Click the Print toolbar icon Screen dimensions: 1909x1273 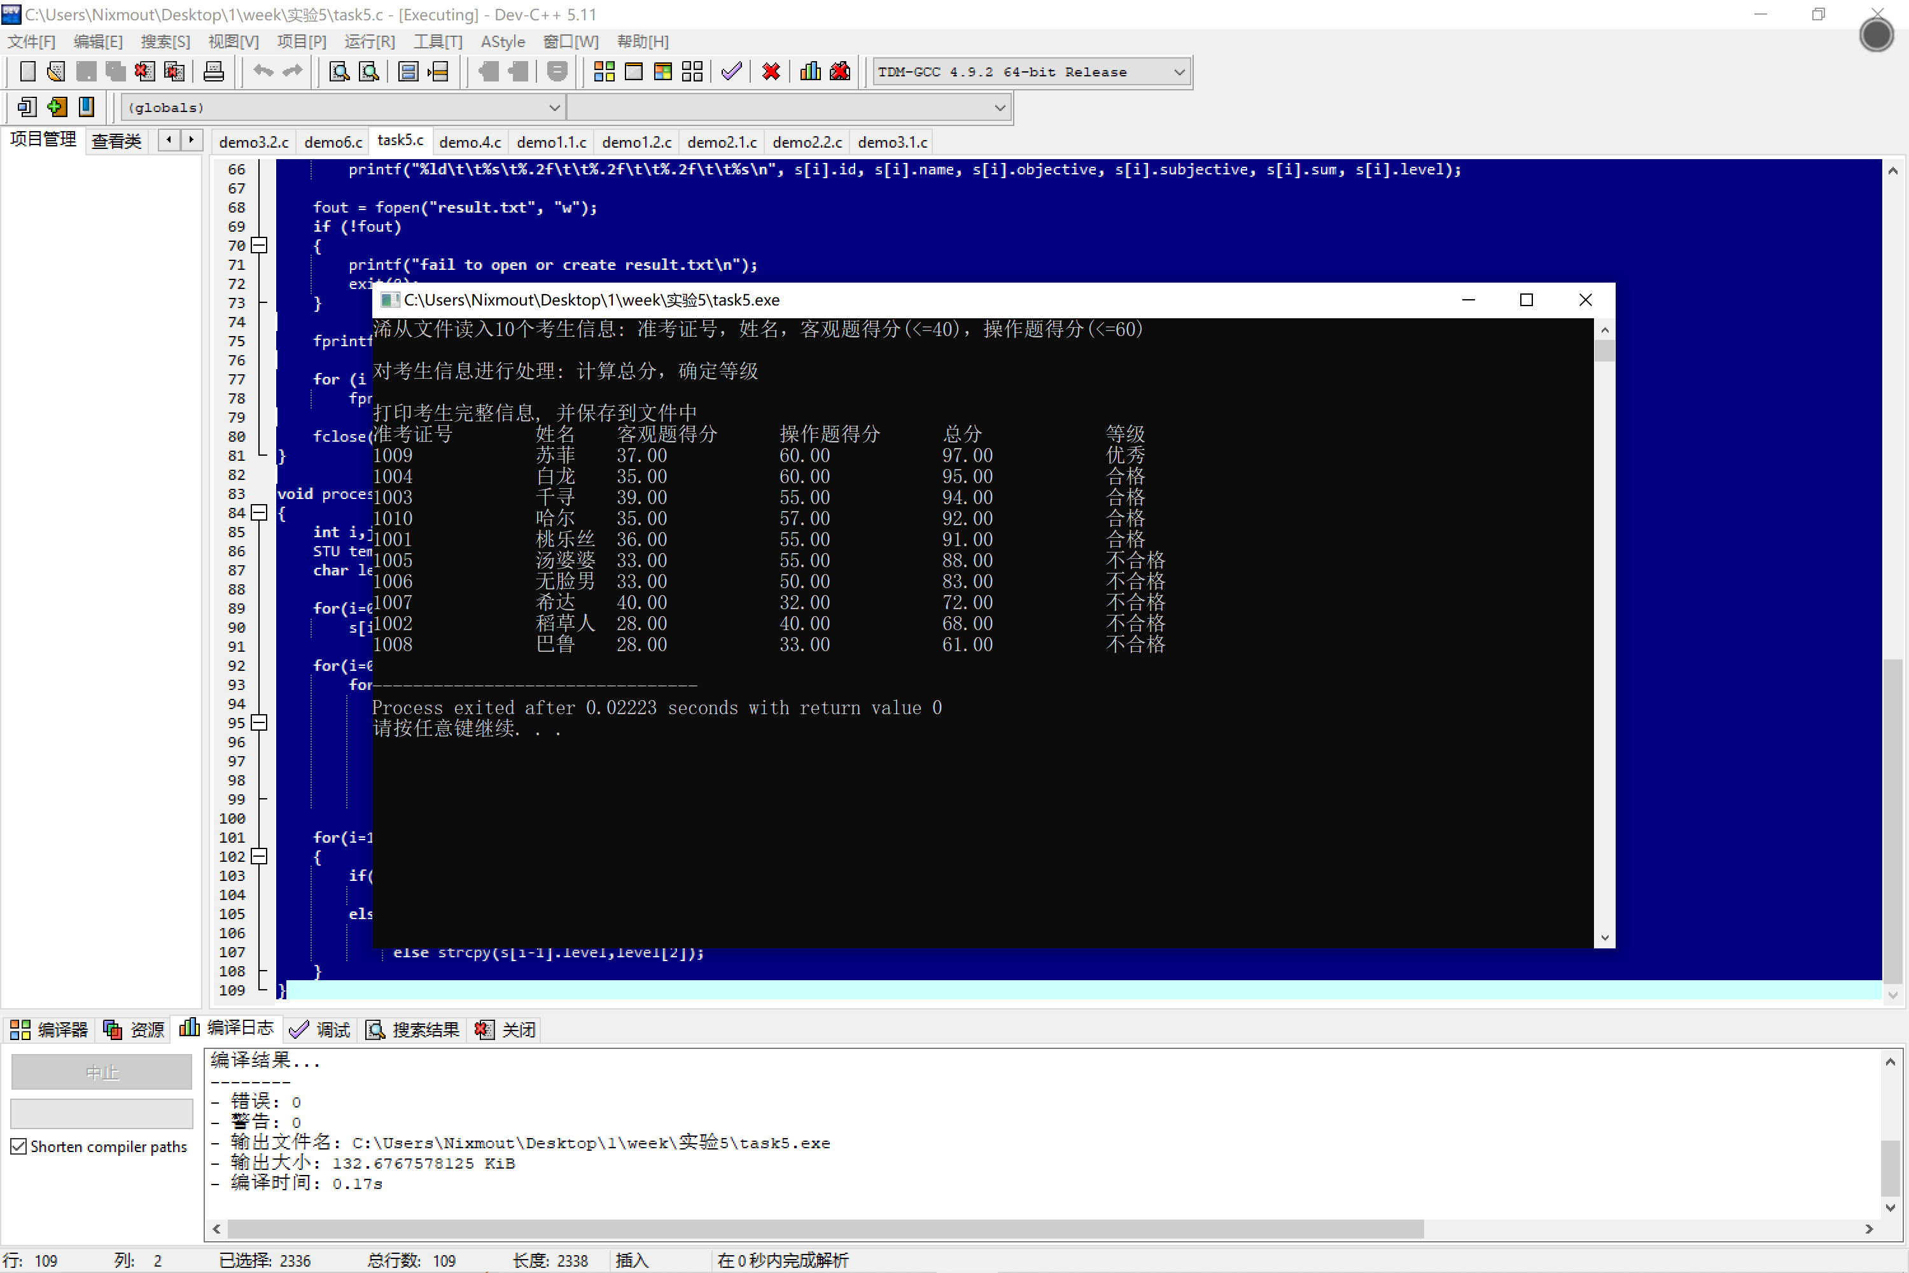(213, 71)
